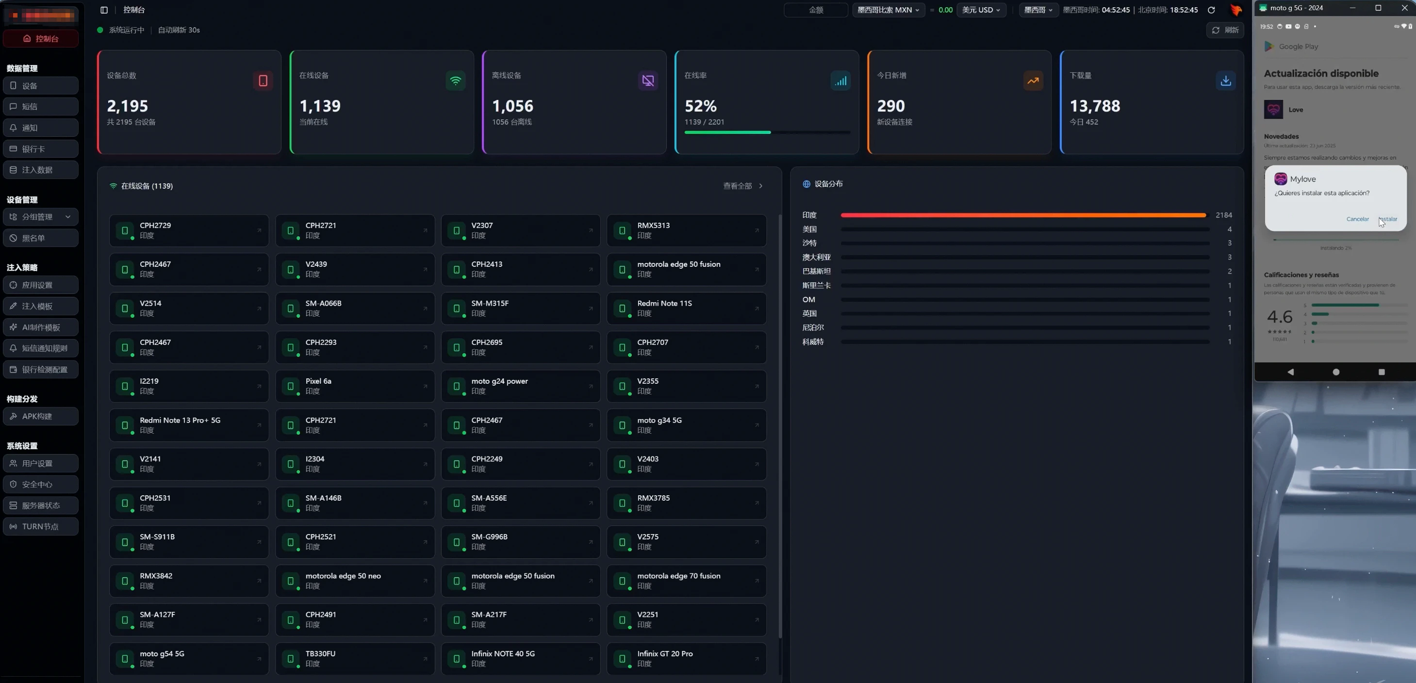The width and height of the screenshot is (1416, 683).
Task: Click the signal bars icon in 在线率 card
Action: 840,81
